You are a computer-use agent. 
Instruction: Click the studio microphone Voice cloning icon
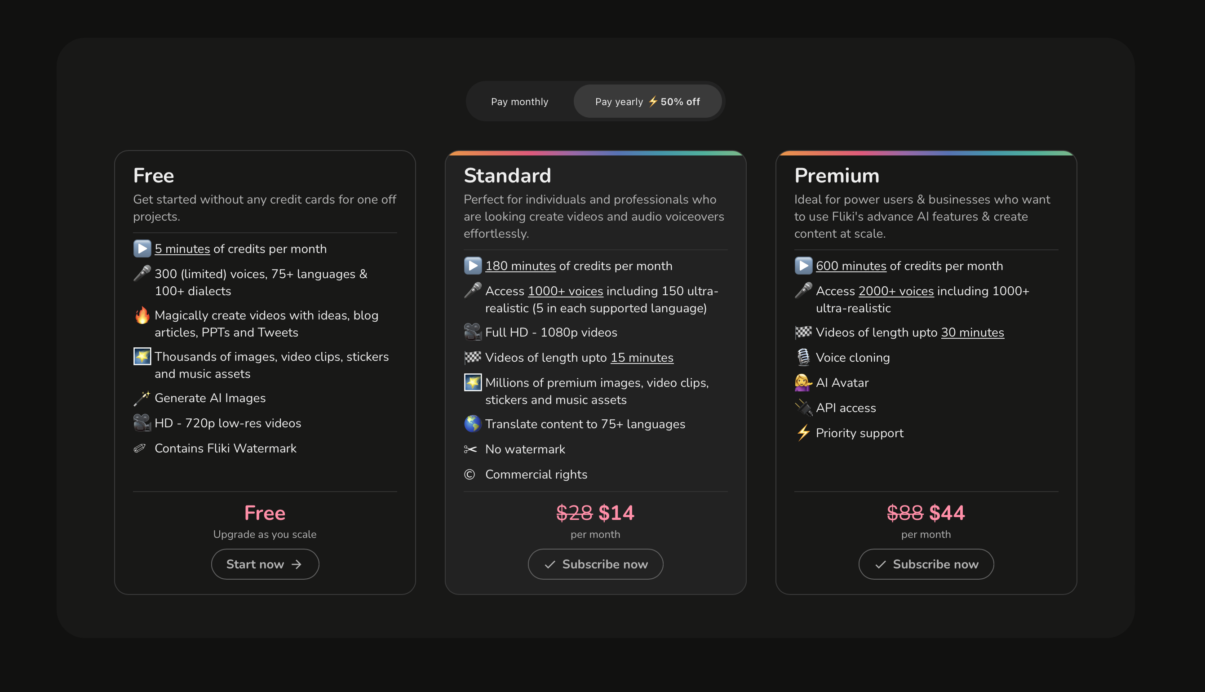803,357
